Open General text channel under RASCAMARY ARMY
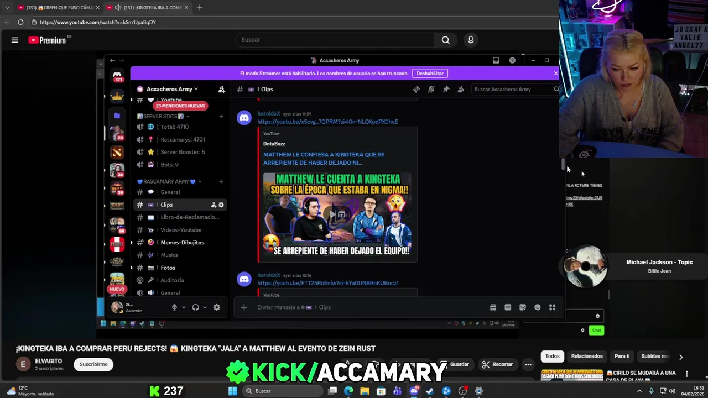 (x=180, y=192)
